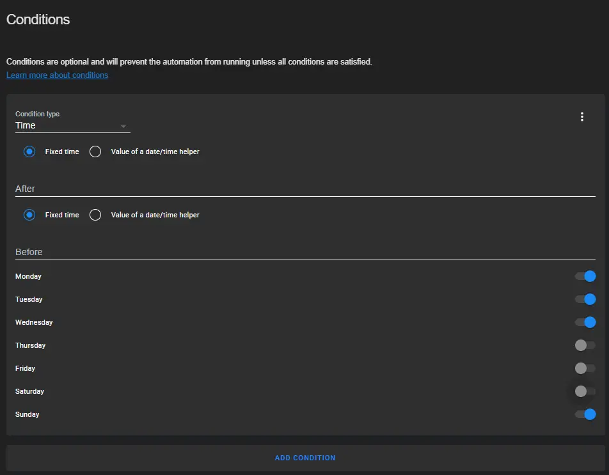This screenshot has height=475, width=609.
Task: Click the After time input field
Action: tap(305, 189)
